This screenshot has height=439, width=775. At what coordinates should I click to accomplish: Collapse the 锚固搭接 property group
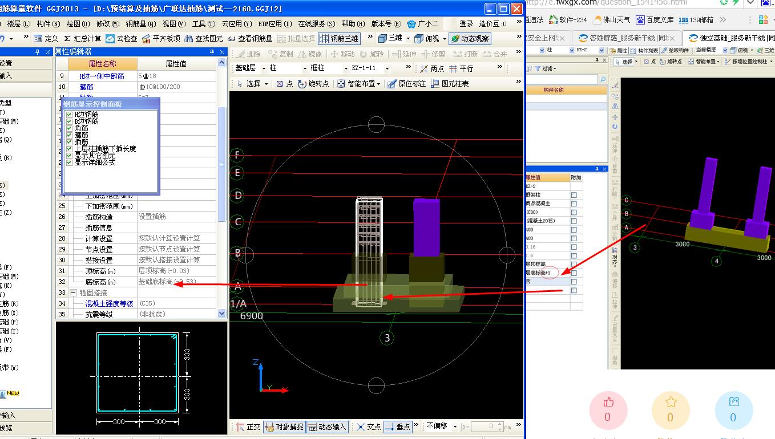[72, 292]
